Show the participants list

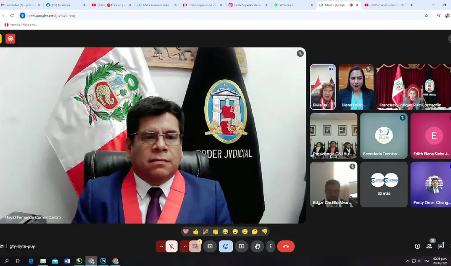(x=429, y=246)
